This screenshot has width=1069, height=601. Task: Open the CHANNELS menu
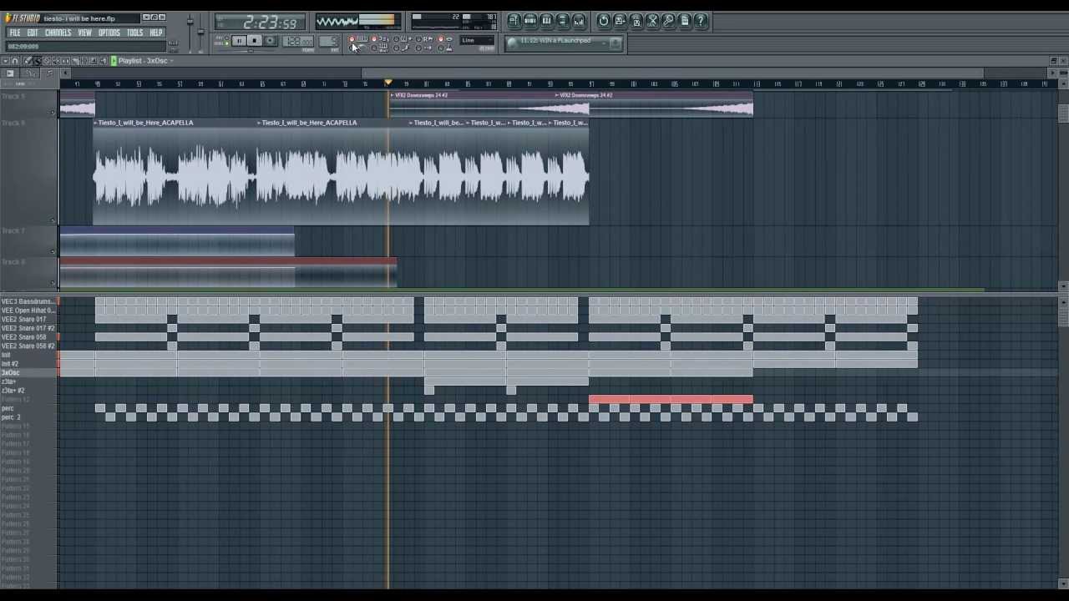point(58,33)
